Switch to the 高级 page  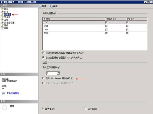pos(6,25)
